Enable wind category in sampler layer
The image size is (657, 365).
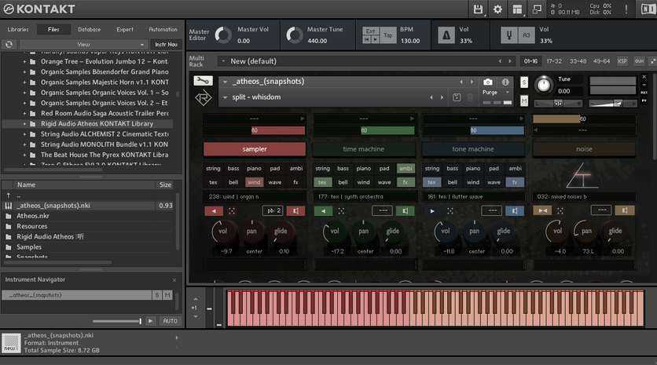(x=254, y=182)
